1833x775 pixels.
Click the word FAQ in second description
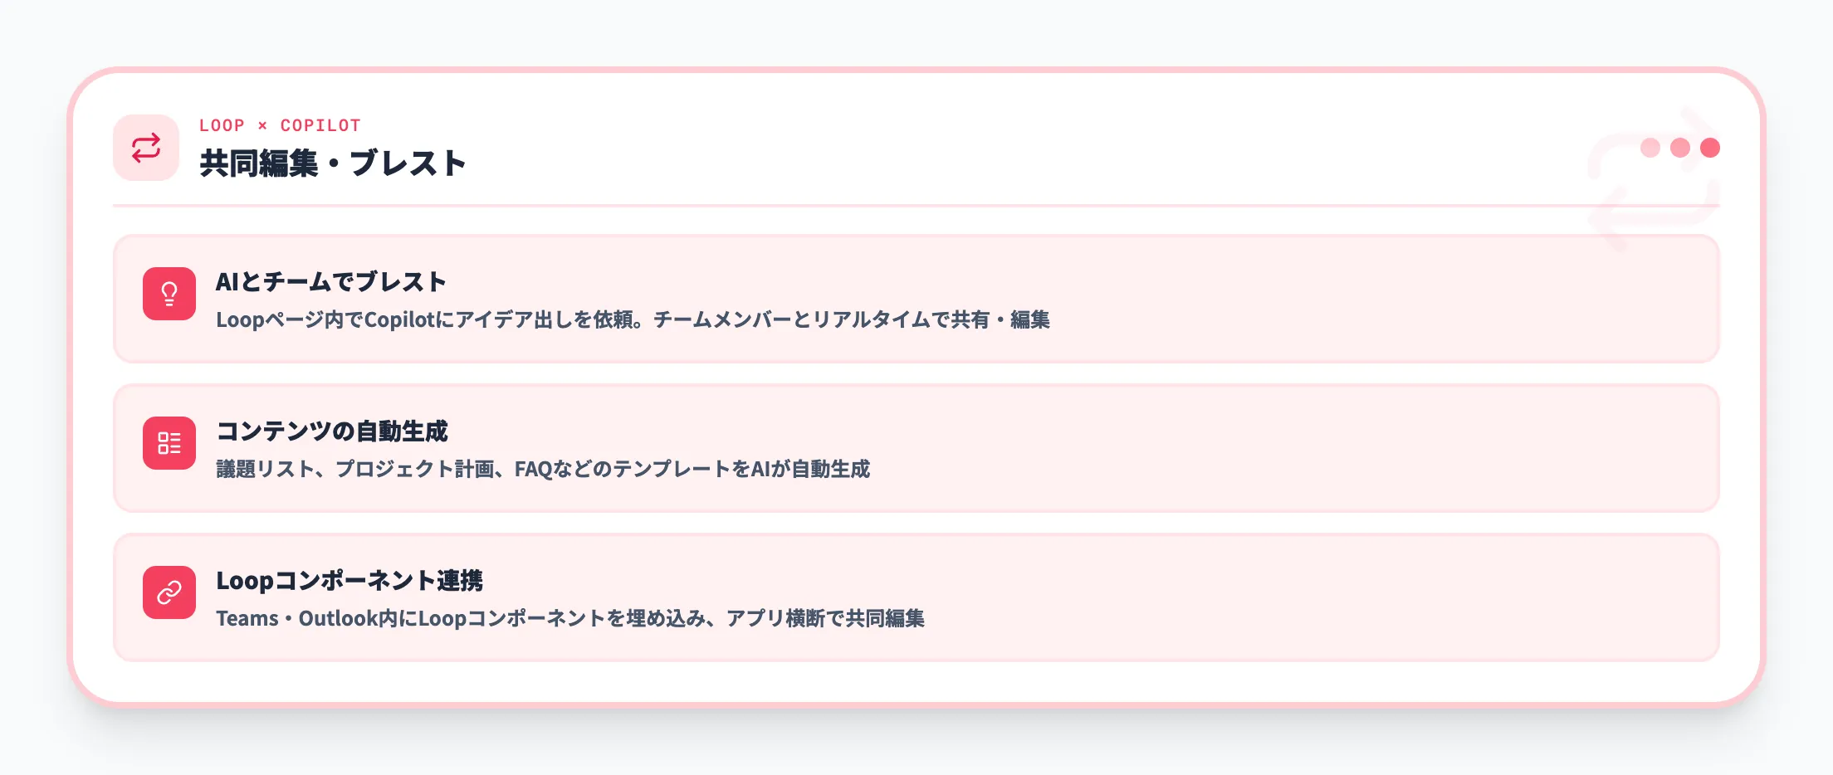[533, 469]
